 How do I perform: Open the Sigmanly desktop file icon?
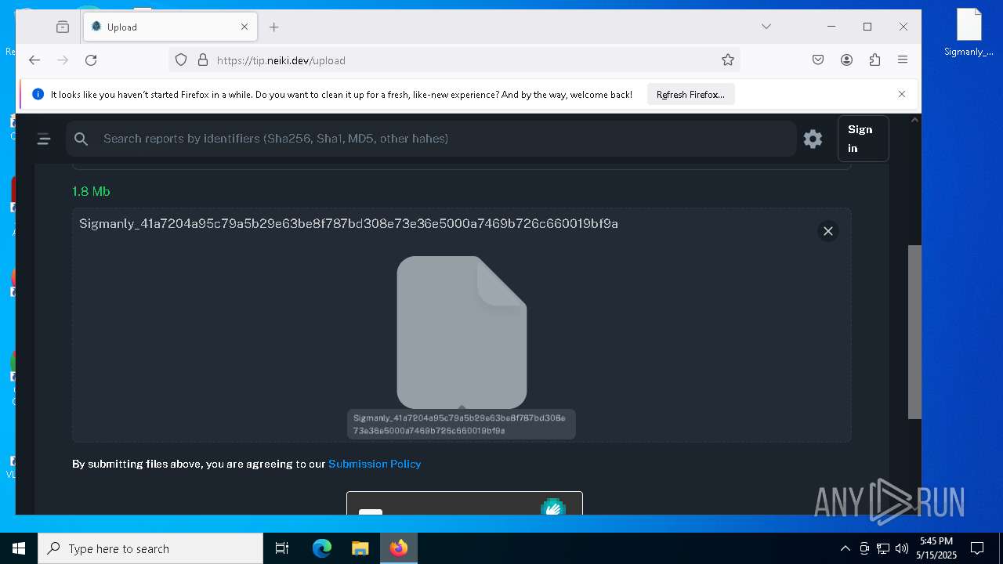tap(969, 33)
